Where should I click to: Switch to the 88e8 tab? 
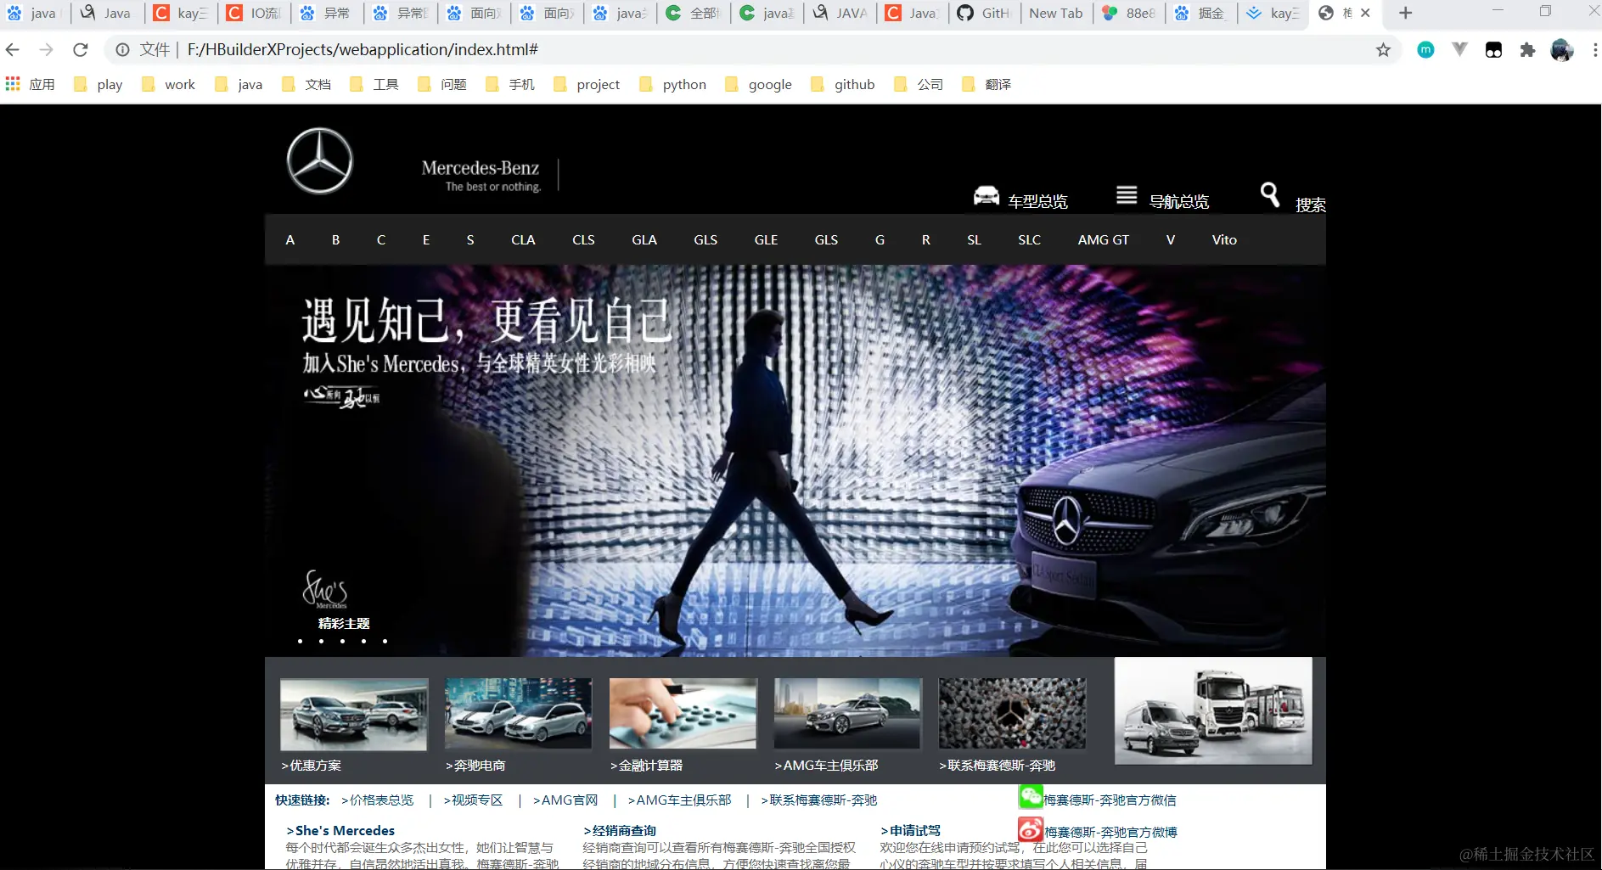click(x=1129, y=13)
